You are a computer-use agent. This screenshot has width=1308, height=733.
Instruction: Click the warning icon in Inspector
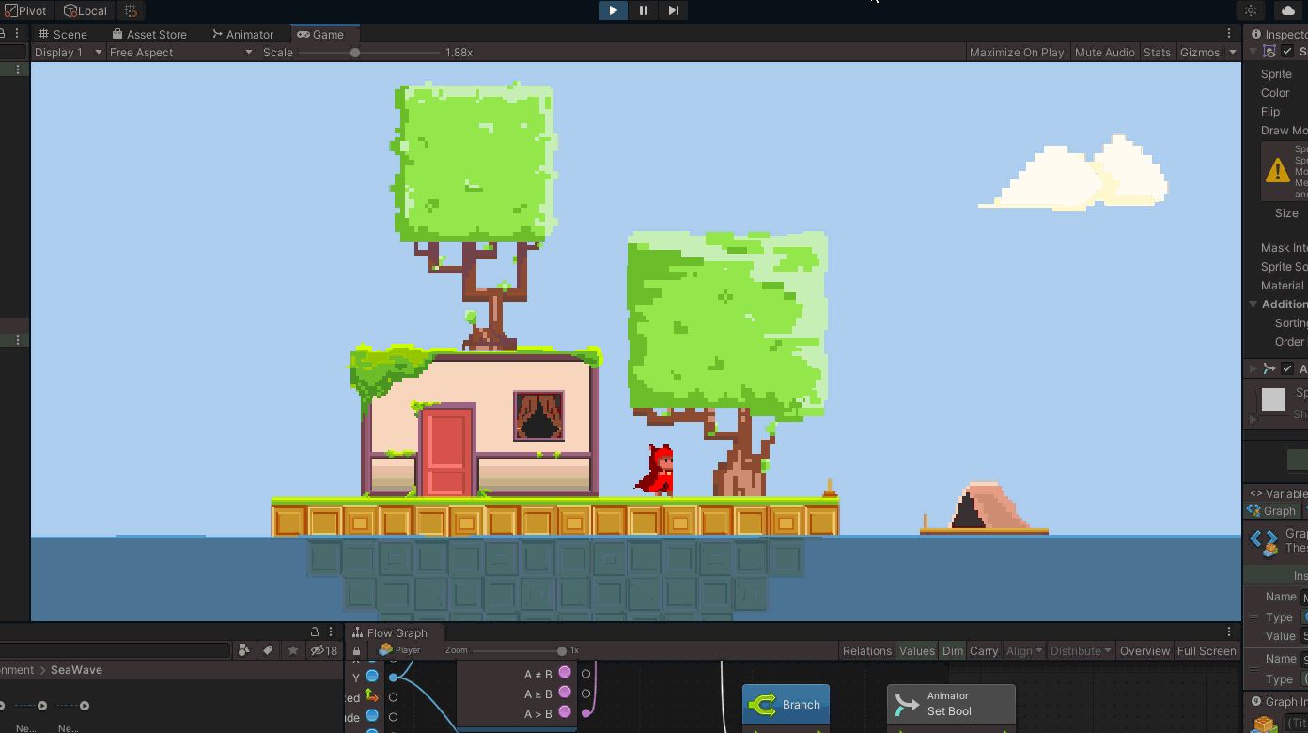point(1278,170)
